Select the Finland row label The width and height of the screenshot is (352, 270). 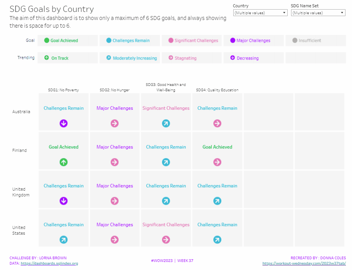click(x=20, y=150)
